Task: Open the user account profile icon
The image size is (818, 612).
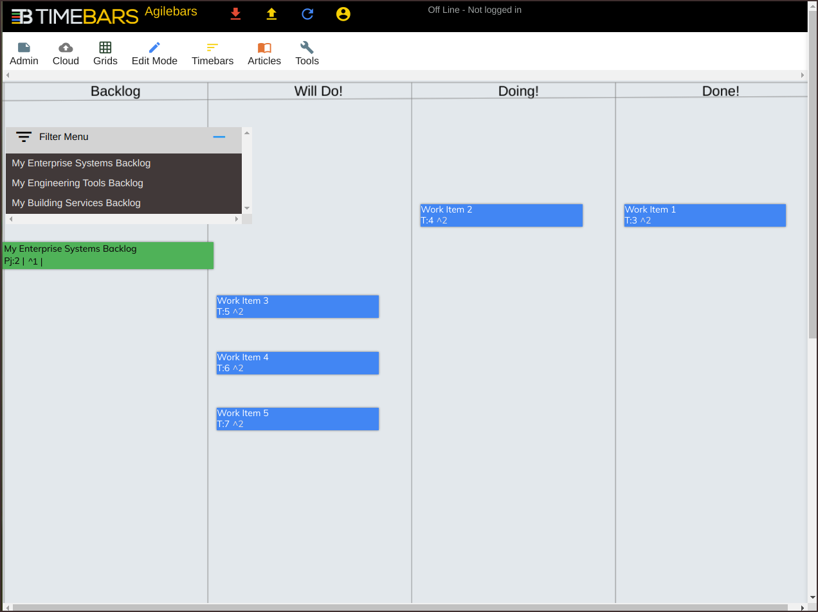Action: tap(343, 14)
